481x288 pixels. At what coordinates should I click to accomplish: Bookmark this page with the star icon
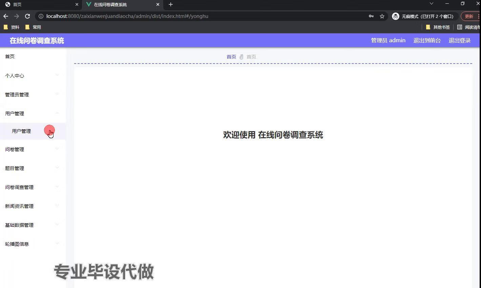pyautogui.click(x=382, y=16)
